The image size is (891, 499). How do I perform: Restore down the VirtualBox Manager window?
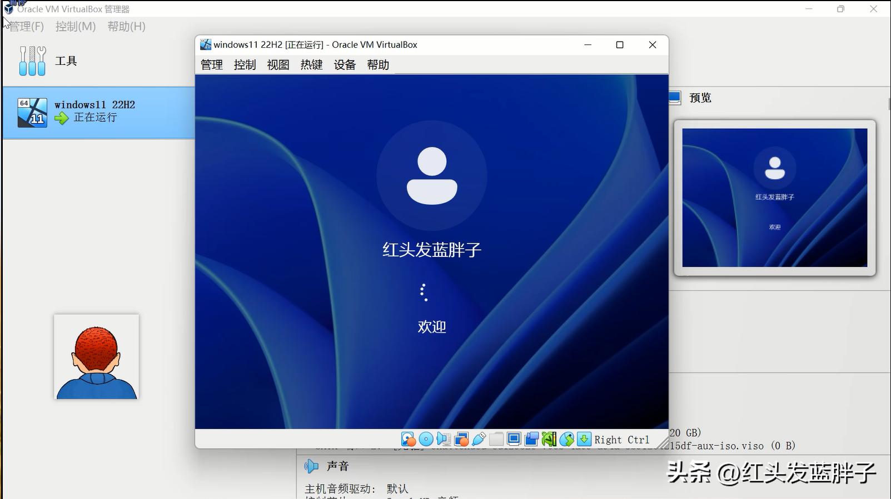841,9
